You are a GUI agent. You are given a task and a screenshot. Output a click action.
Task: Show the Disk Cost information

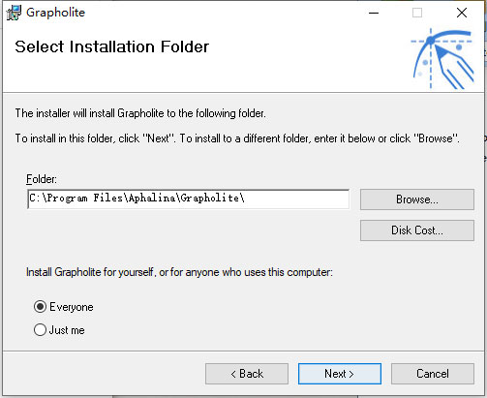coord(417,230)
